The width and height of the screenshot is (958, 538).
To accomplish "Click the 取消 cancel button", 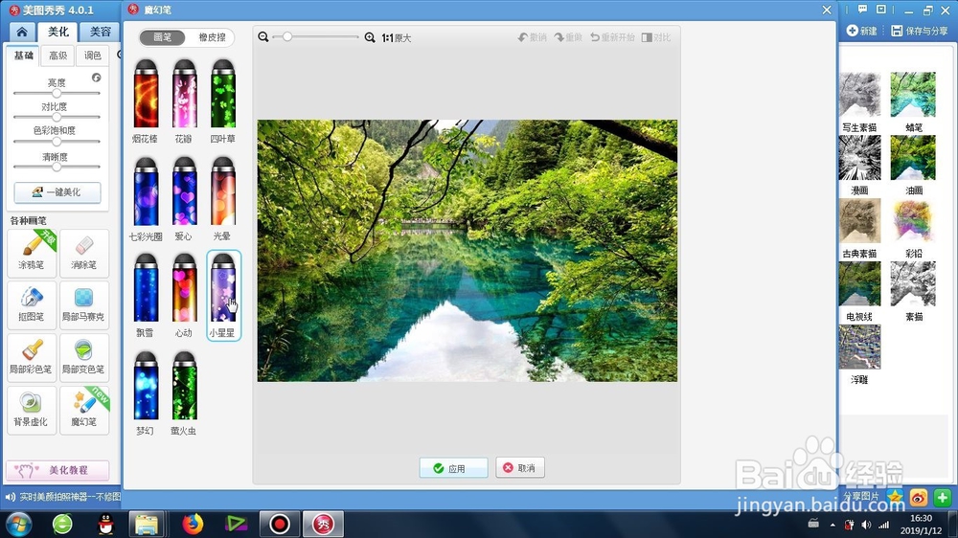I will [x=520, y=468].
